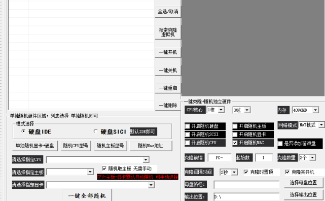Start all VMs with 一键开机

[168, 52]
